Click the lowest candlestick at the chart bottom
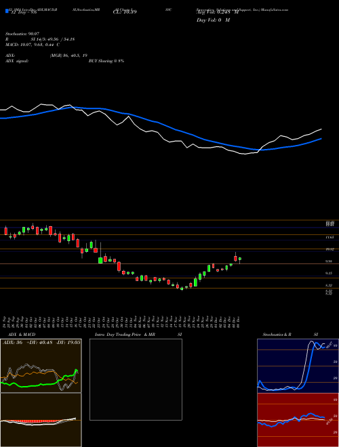 (x=182, y=289)
